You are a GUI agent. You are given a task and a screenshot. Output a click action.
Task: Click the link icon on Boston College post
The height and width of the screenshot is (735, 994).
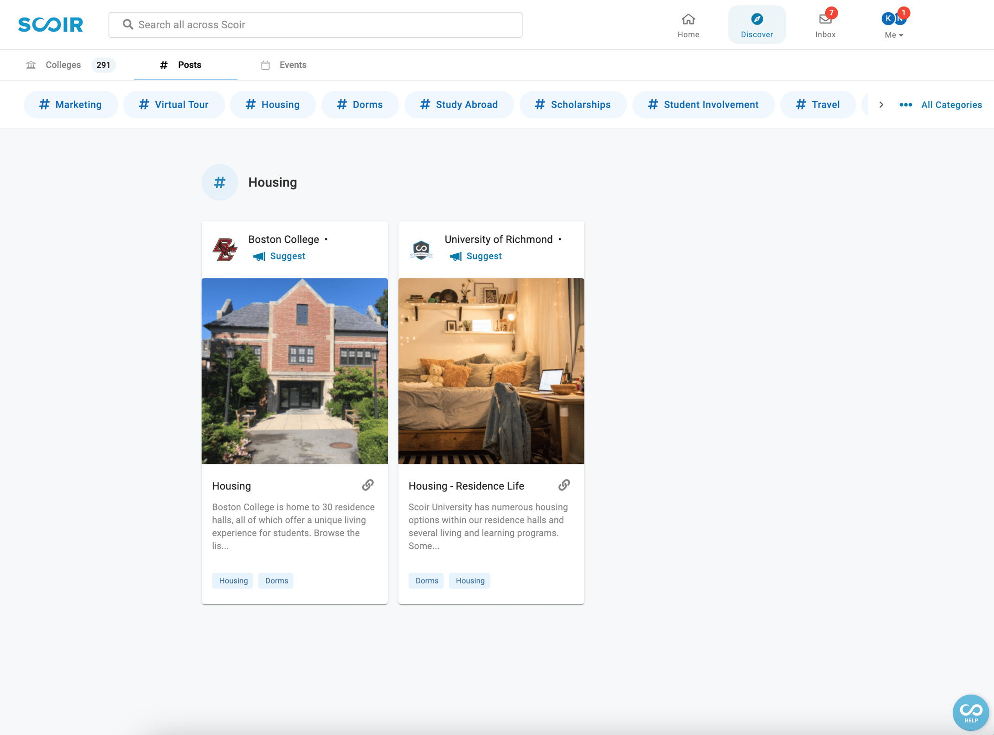click(x=367, y=485)
